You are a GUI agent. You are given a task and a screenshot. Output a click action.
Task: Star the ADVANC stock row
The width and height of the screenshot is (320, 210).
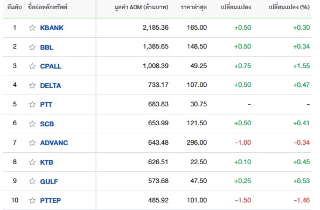click(x=32, y=143)
